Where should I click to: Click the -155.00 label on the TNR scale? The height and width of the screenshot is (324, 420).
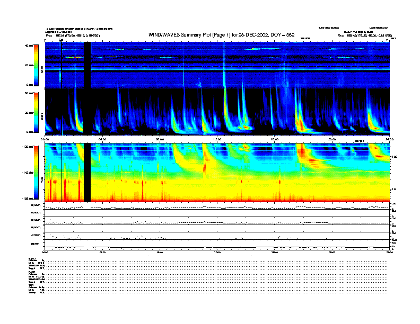click(28, 199)
